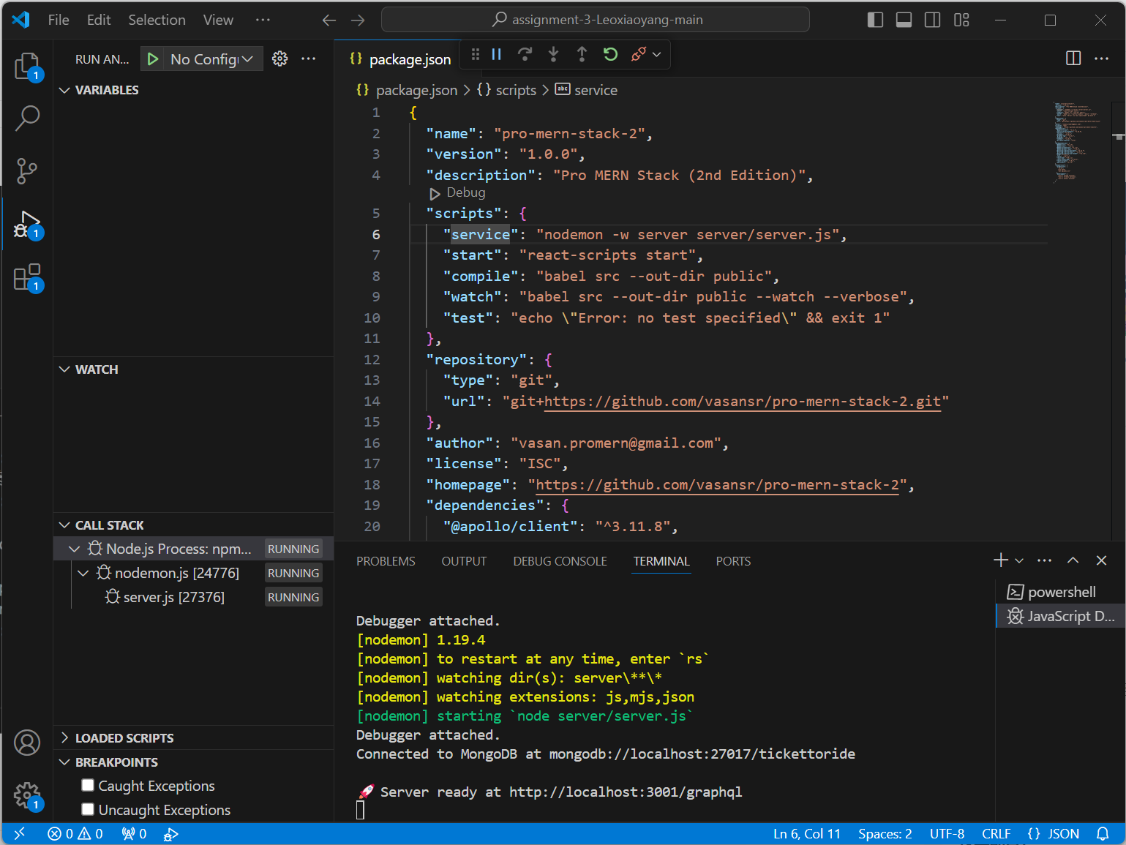
Task: Click the command center search box
Action: pyautogui.click(x=596, y=20)
